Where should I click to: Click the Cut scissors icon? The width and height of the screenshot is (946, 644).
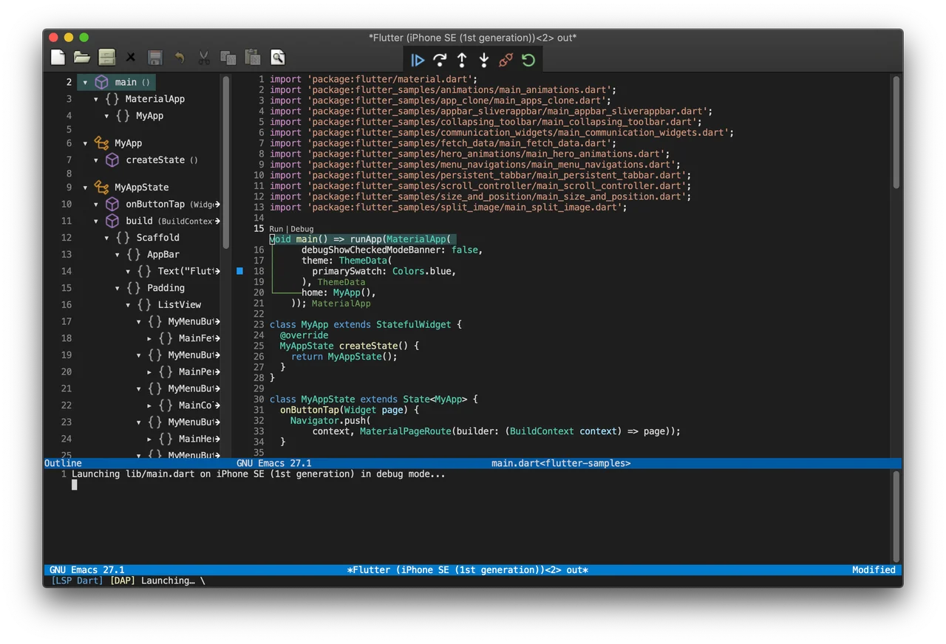coord(204,57)
